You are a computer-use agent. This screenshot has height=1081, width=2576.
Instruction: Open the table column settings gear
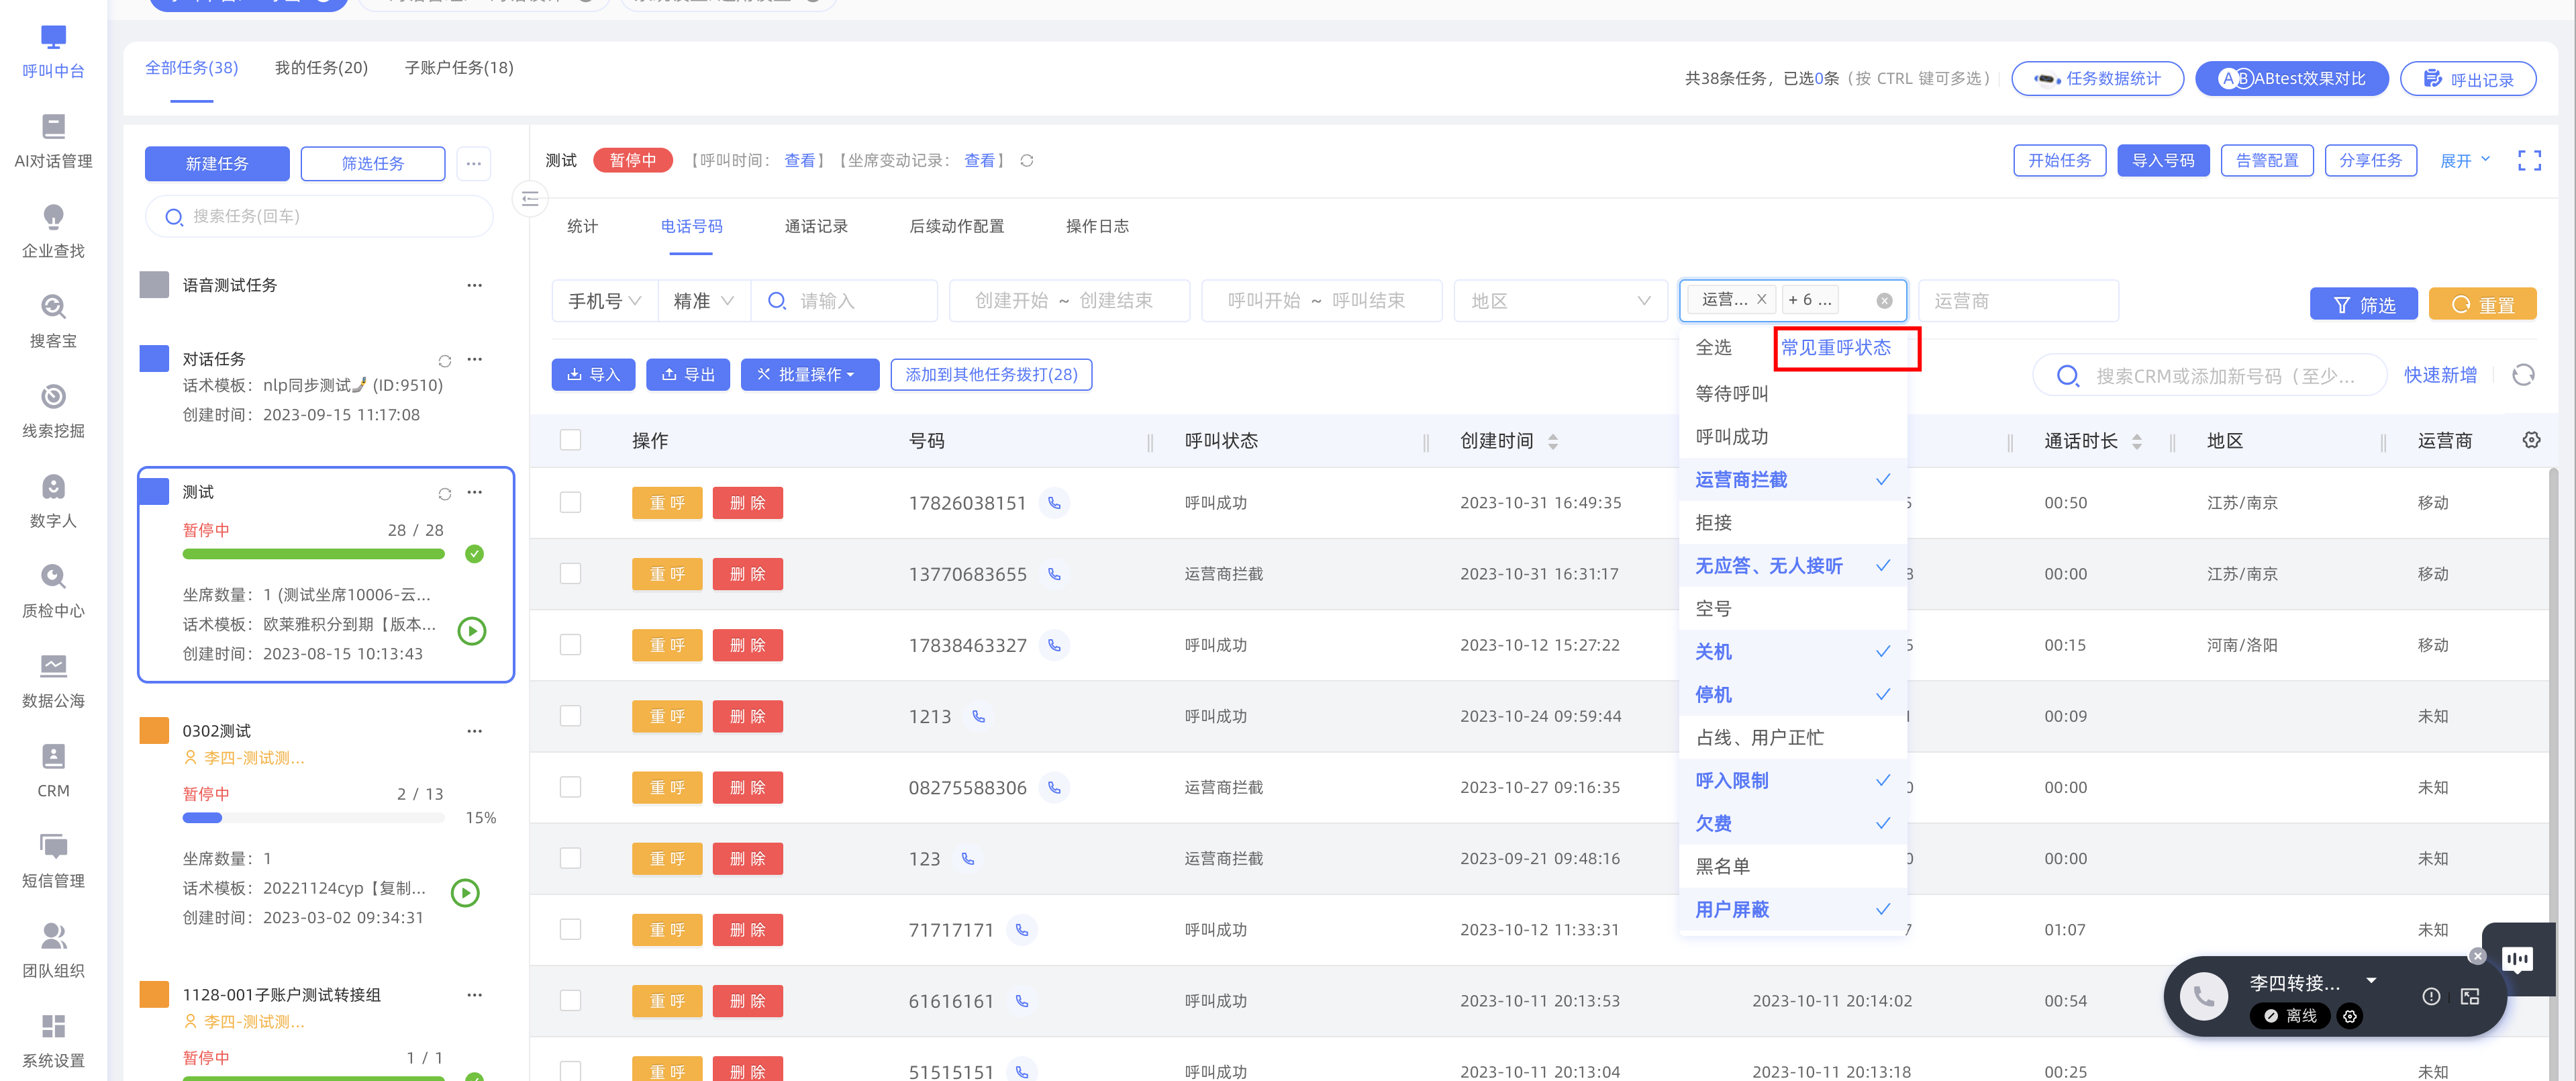tap(2531, 440)
